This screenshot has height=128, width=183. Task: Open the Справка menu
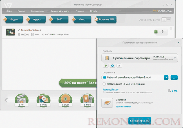click(x=80, y=11)
